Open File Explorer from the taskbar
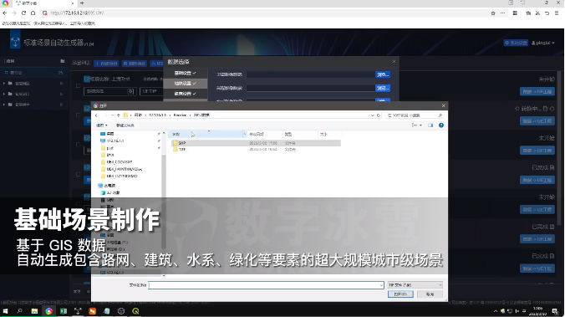The image size is (565, 317). [34, 311]
